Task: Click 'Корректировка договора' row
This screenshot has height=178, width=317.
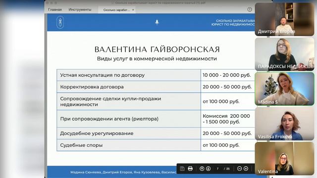Action: pos(156,87)
